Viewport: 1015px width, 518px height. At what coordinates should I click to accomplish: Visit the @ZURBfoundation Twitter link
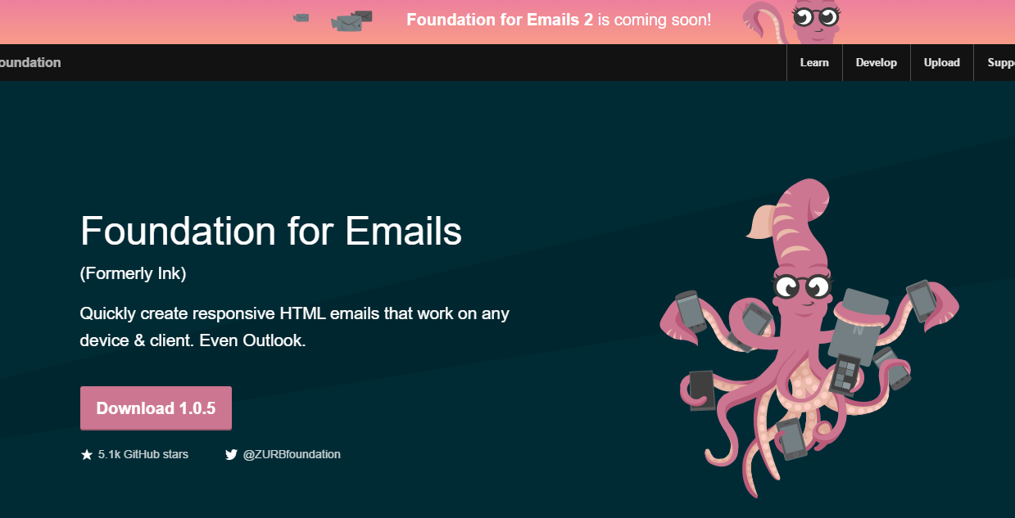[292, 454]
